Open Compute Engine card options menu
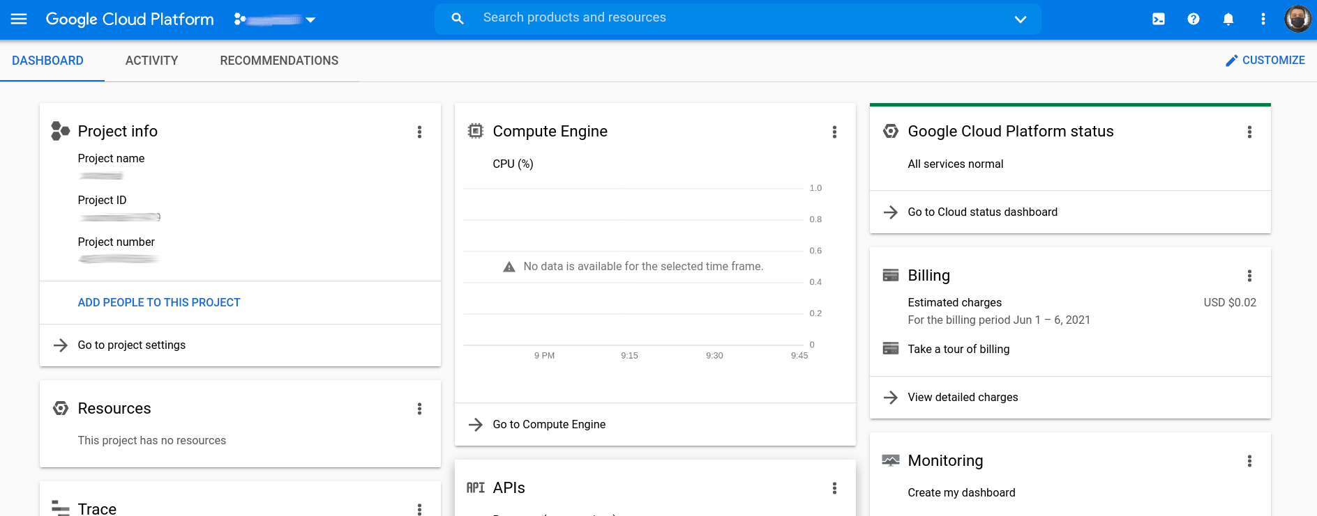Image resolution: width=1317 pixels, height=516 pixels. click(x=834, y=132)
